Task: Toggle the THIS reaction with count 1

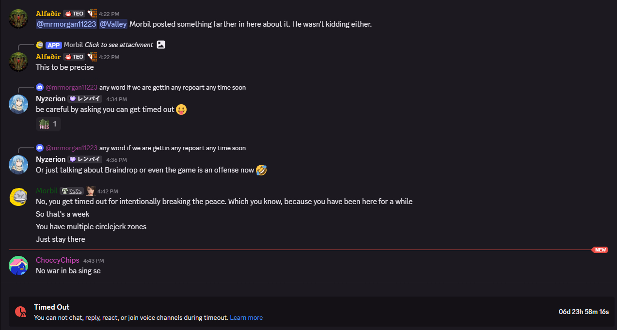Action: coord(48,124)
